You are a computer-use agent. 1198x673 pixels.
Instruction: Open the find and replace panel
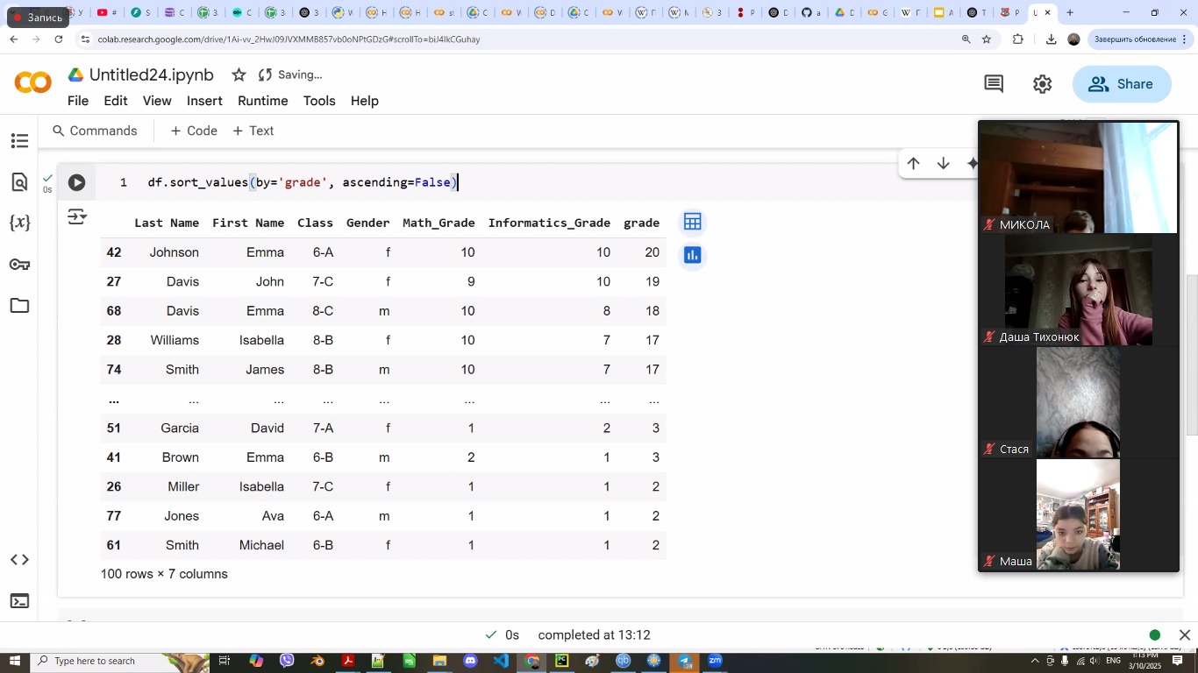[19, 182]
